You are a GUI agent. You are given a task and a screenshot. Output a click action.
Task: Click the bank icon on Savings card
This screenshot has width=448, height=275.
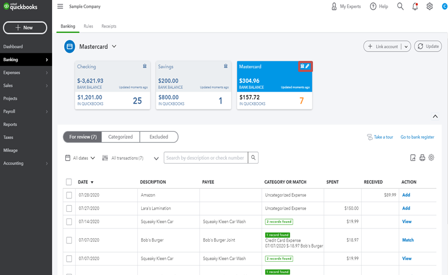click(x=226, y=66)
